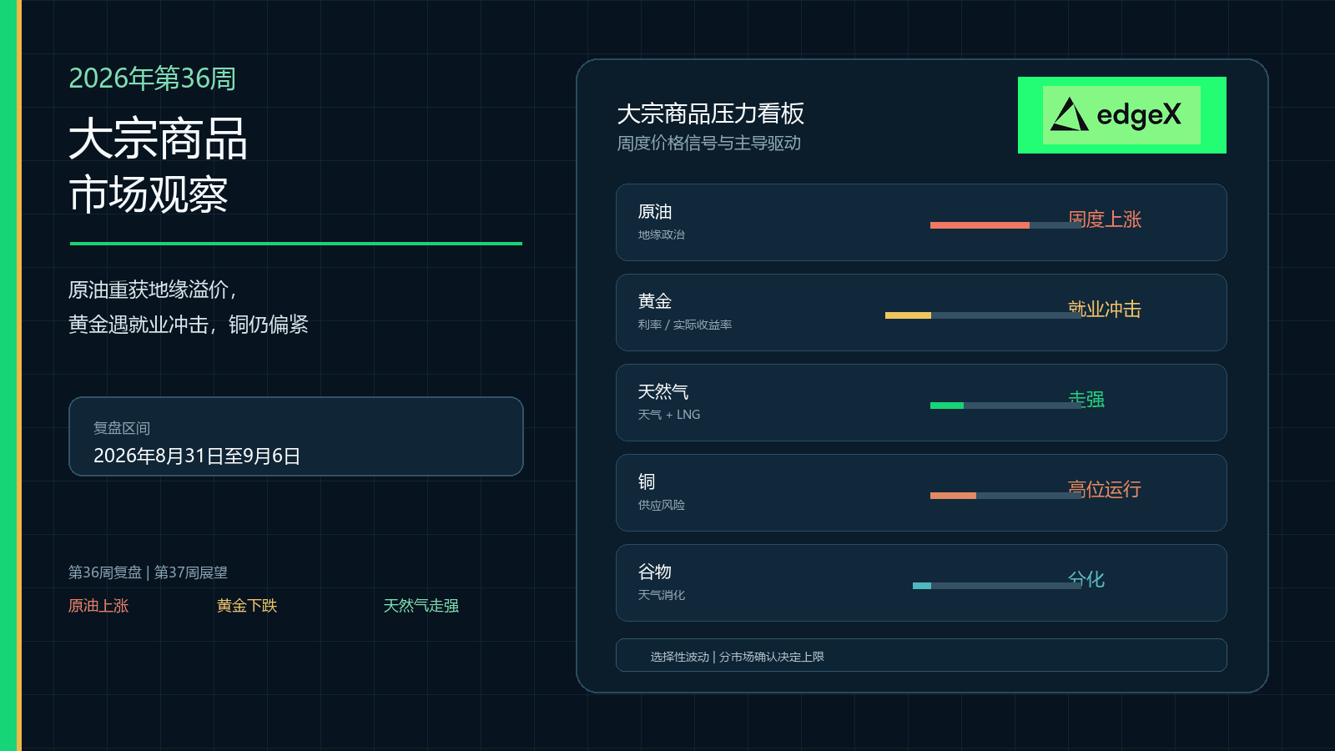Viewport: 1335px width, 751px height.
Task: Select the 铜 supply risk row
Action: tap(921, 492)
